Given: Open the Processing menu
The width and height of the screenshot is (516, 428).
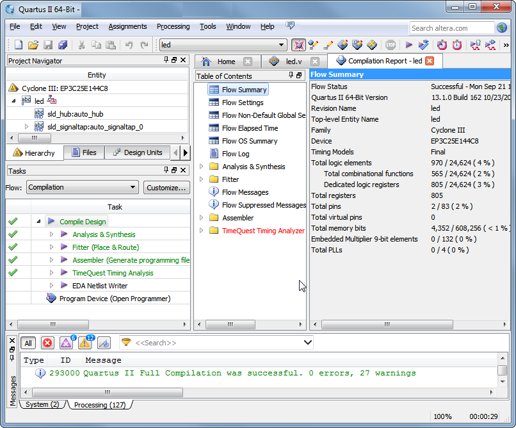Looking at the screenshot, I should pyautogui.click(x=173, y=26).
